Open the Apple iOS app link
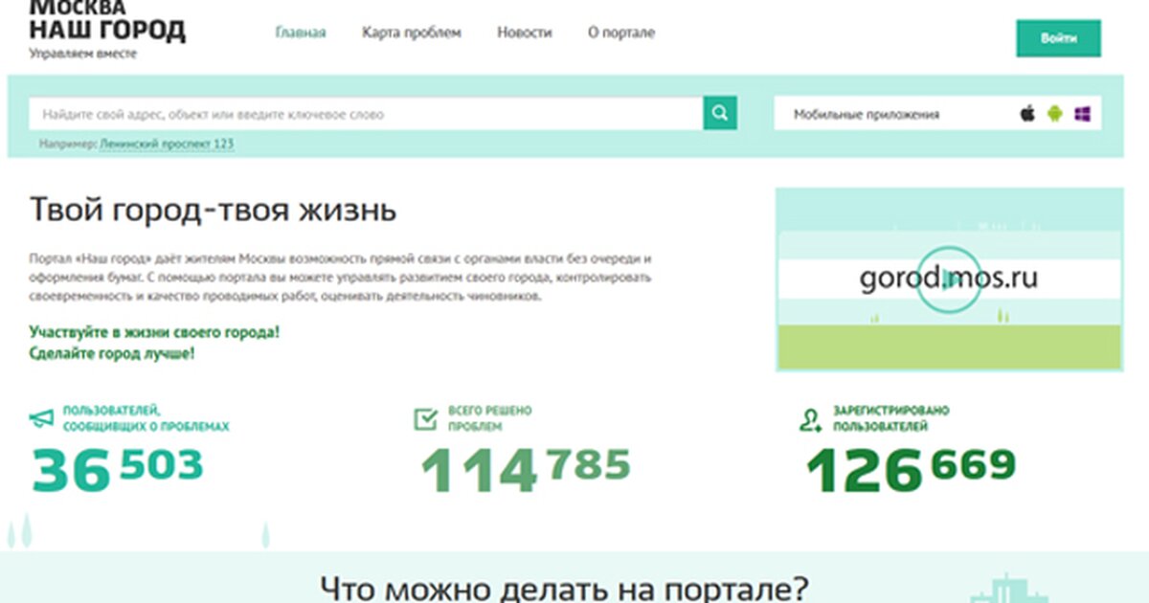Screen dimensions: 1149x603 pos(1027,114)
